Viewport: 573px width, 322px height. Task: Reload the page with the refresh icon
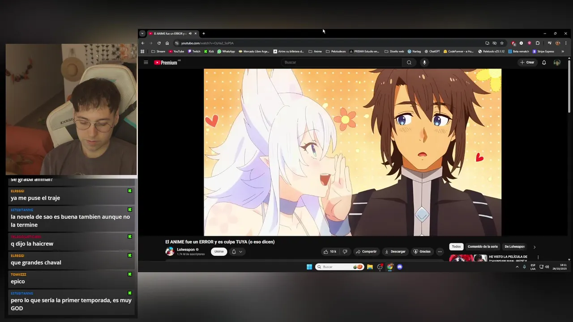pyautogui.click(x=159, y=43)
